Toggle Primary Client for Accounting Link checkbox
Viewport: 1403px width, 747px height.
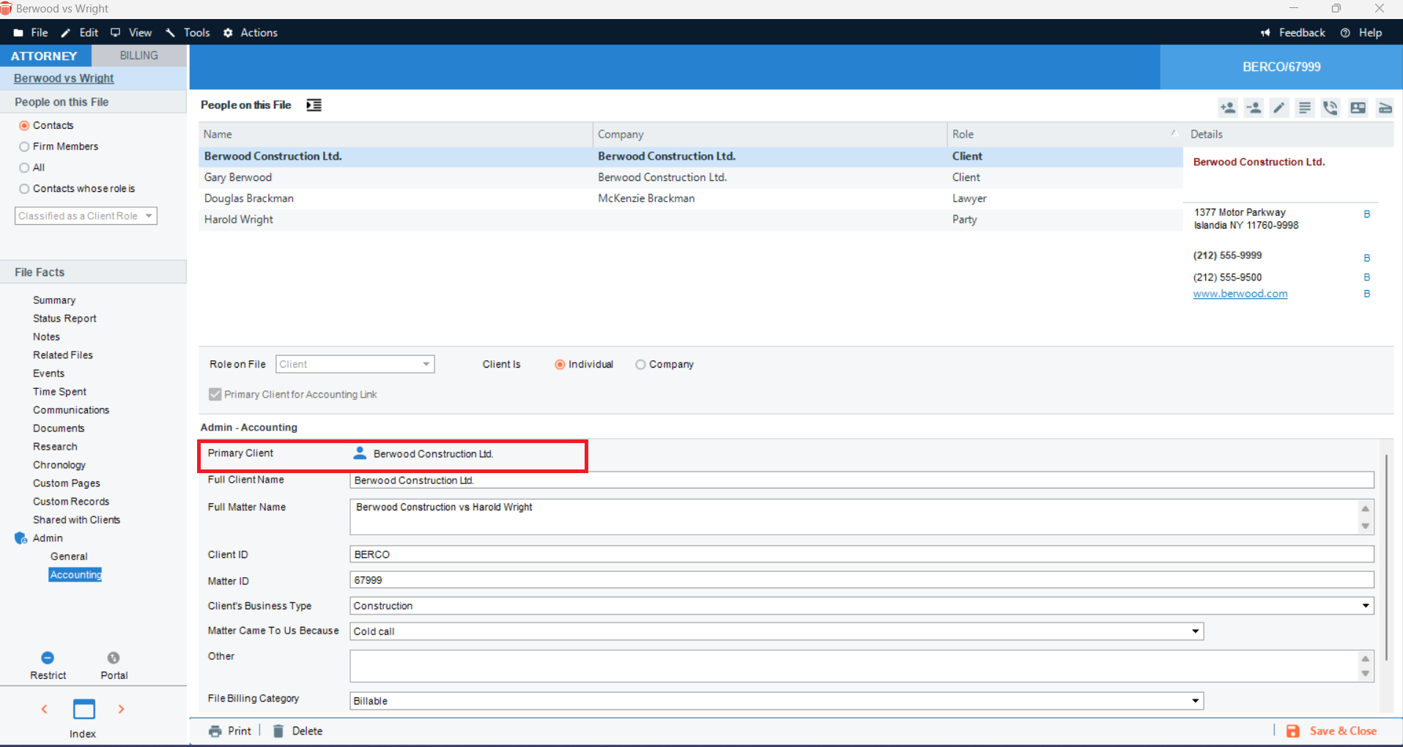click(215, 394)
